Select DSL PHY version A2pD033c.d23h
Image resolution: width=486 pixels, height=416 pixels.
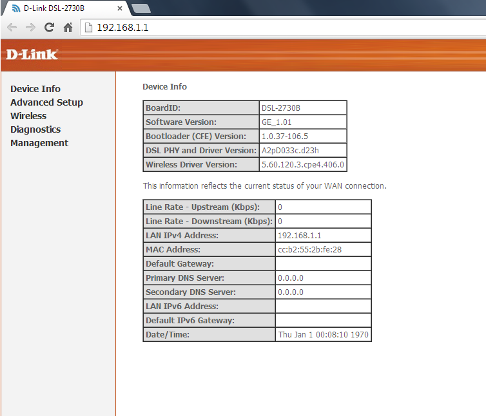(x=290, y=151)
